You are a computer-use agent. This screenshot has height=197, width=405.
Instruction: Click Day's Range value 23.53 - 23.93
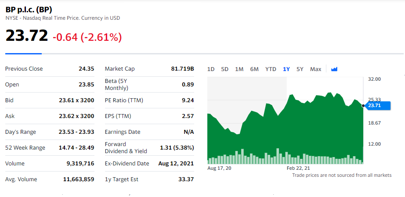click(x=76, y=132)
